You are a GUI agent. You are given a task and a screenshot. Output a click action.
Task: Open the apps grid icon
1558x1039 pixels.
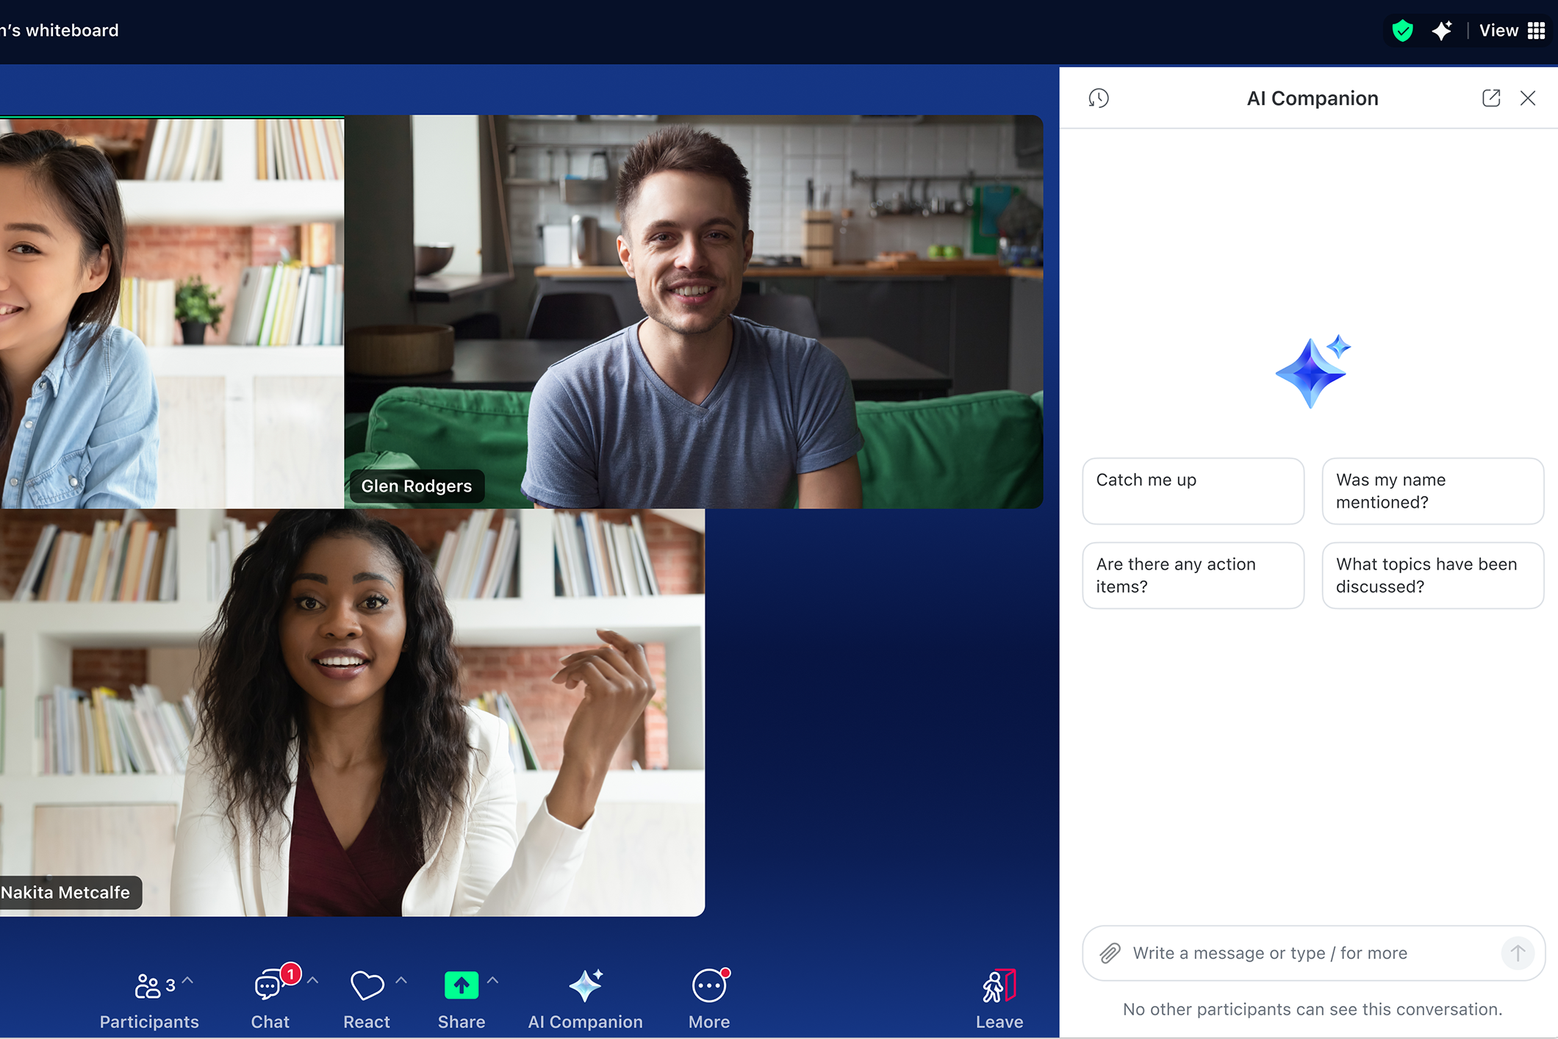click(1537, 30)
